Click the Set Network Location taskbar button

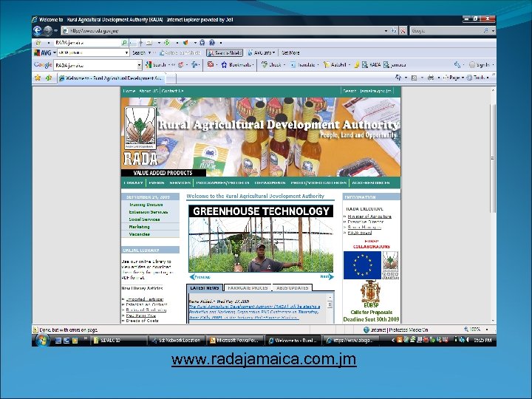click(x=177, y=341)
